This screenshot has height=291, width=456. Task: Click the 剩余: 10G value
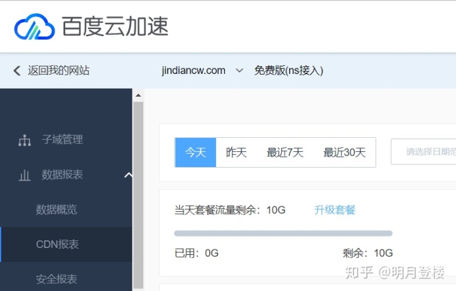pos(367,253)
